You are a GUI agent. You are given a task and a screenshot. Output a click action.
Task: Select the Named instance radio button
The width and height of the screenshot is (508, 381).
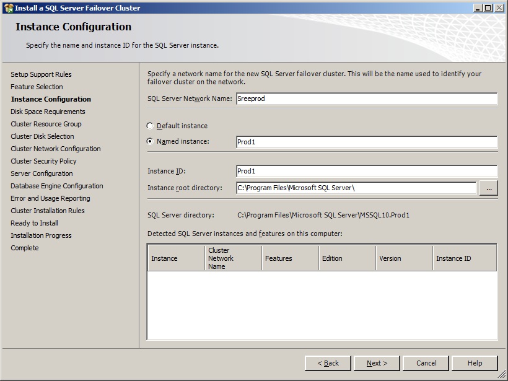(x=150, y=141)
